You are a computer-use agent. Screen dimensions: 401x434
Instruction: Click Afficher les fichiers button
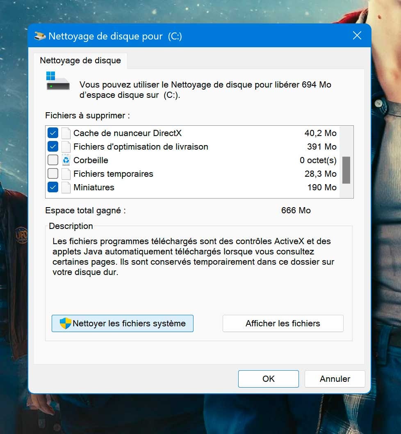tap(283, 323)
